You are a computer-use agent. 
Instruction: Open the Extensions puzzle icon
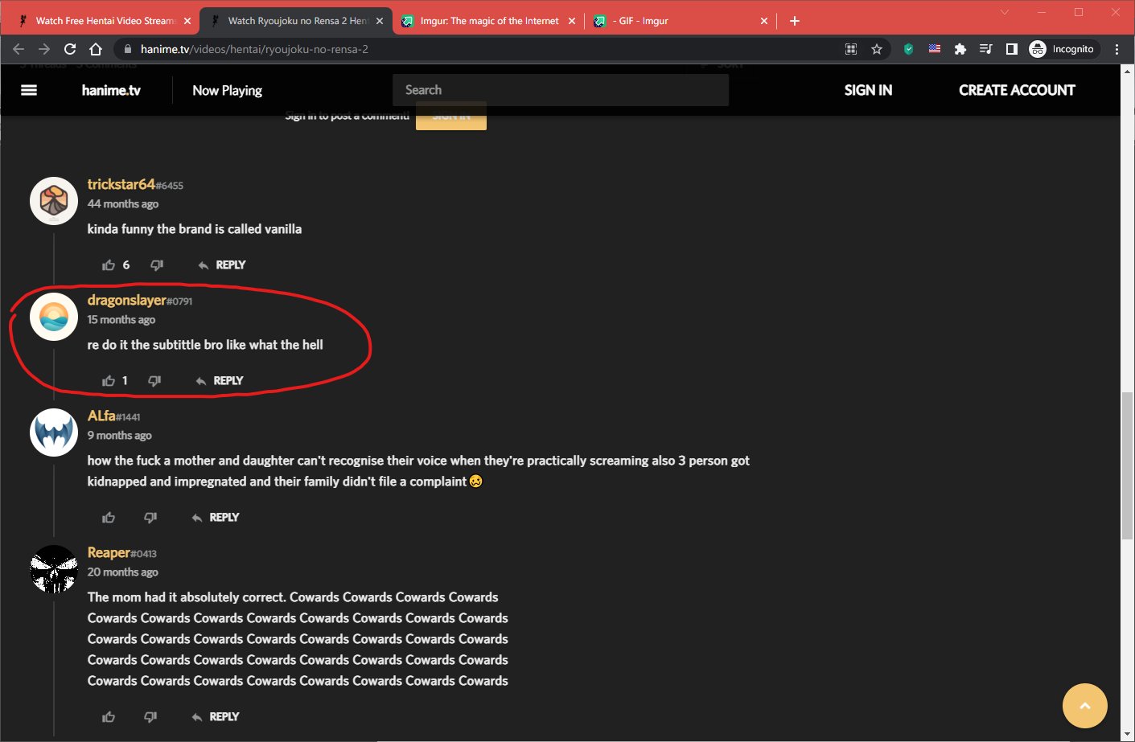coord(960,49)
